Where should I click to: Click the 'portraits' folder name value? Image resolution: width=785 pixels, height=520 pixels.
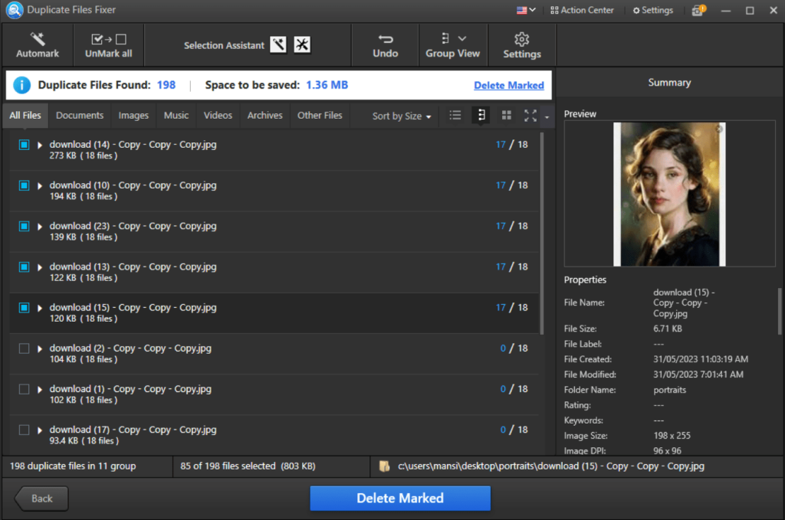[x=669, y=390]
